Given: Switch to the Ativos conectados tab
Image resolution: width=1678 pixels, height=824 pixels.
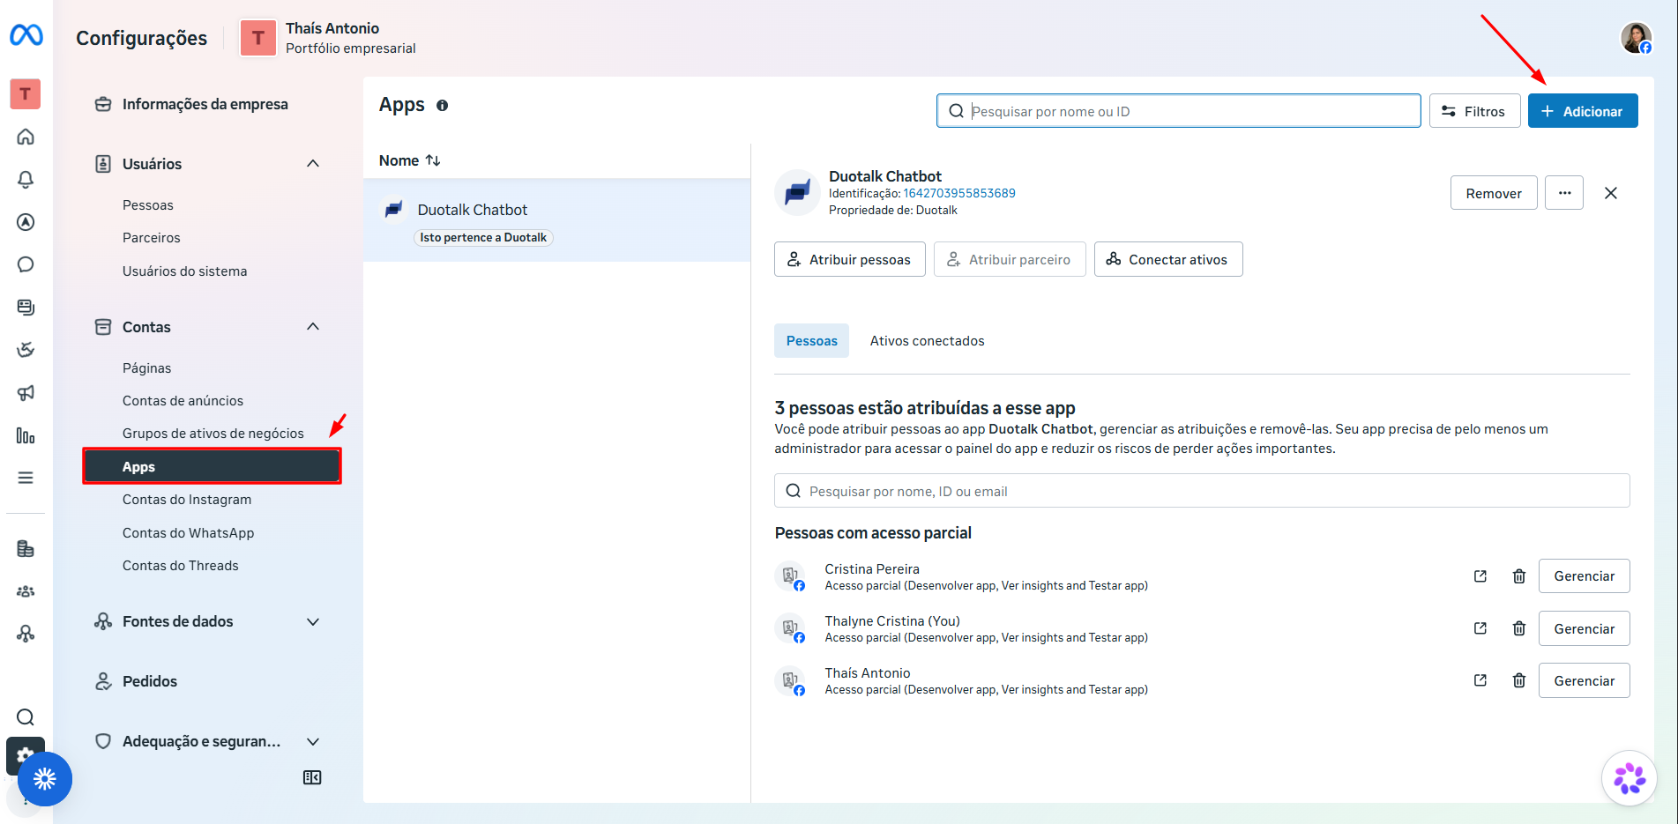Looking at the screenshot, I should click(x=927, y=341).
